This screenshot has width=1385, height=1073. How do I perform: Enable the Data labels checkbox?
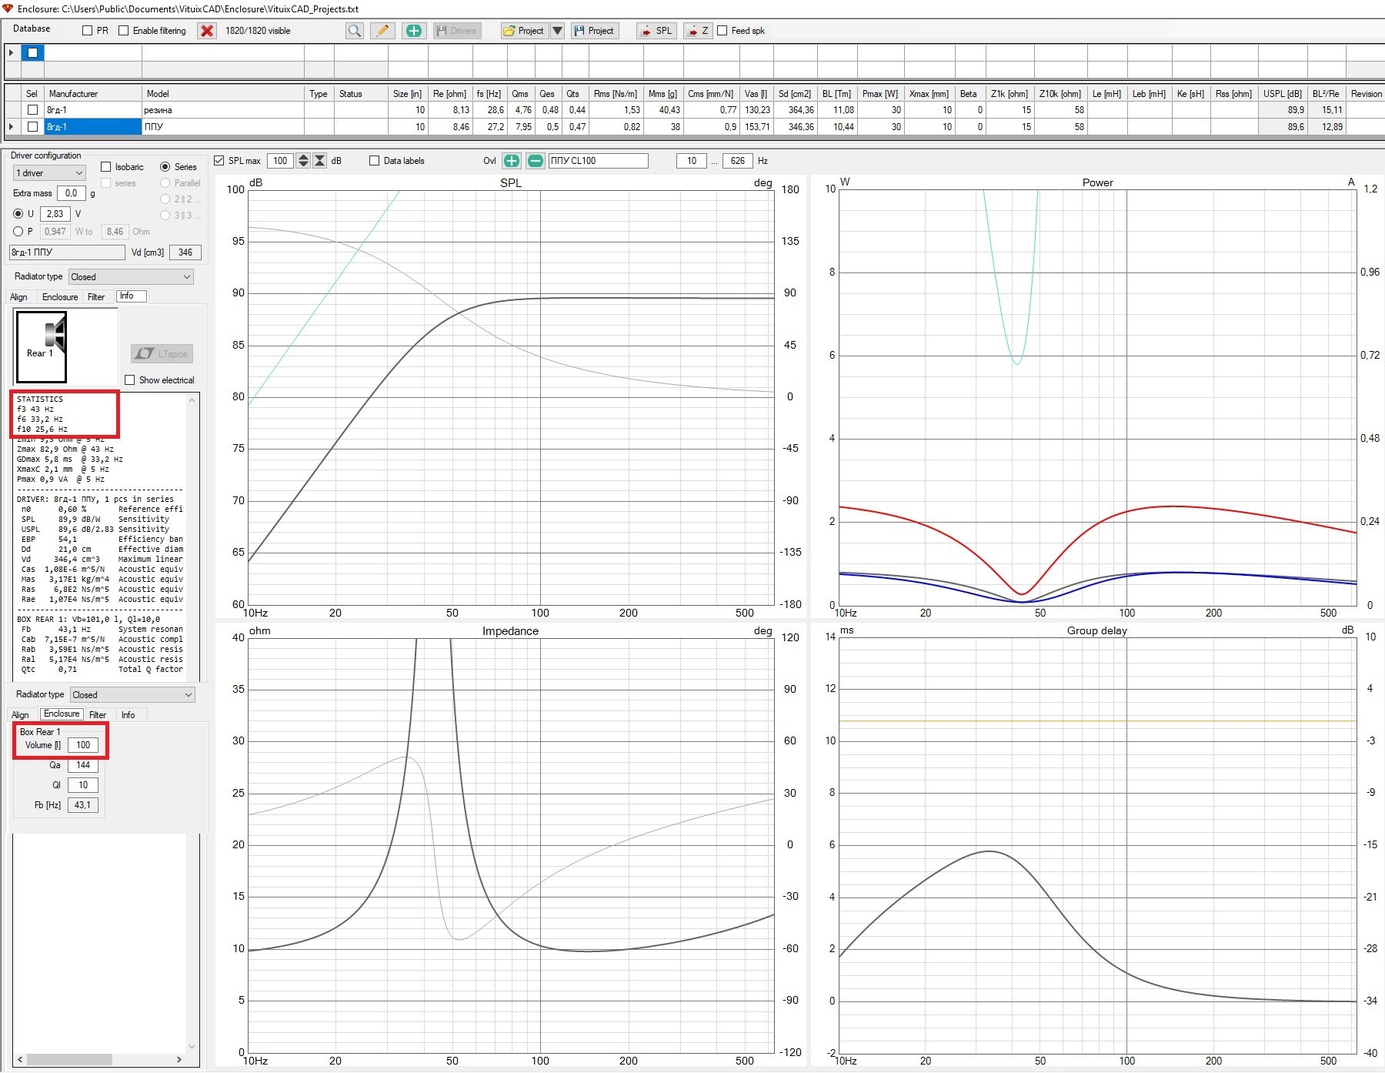tap(375, 161)
